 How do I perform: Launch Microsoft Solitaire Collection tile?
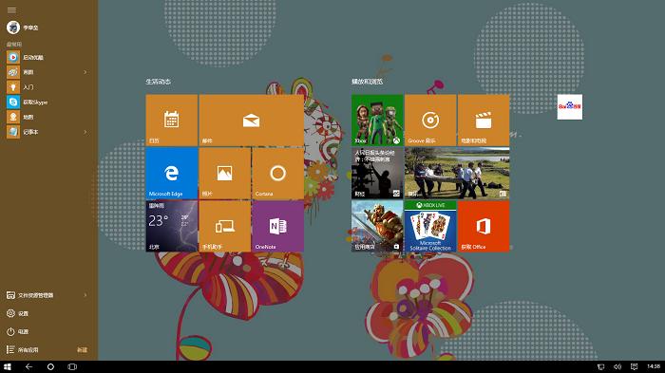[430, 226]
